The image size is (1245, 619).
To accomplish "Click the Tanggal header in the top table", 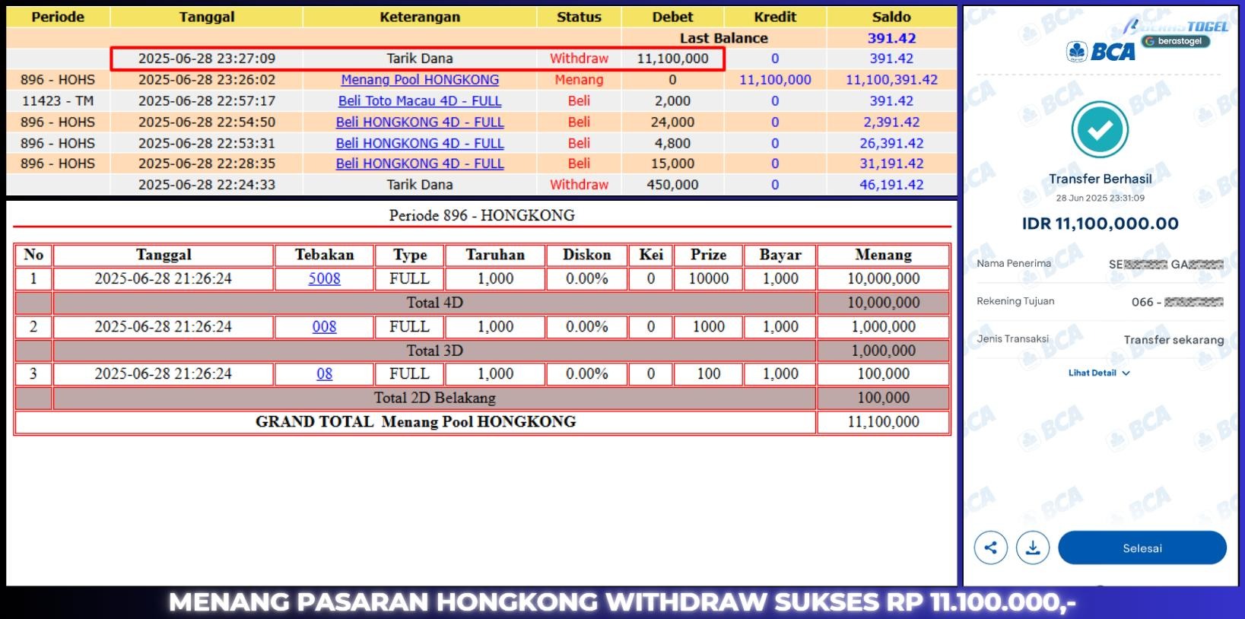I will tap(207, 17).
